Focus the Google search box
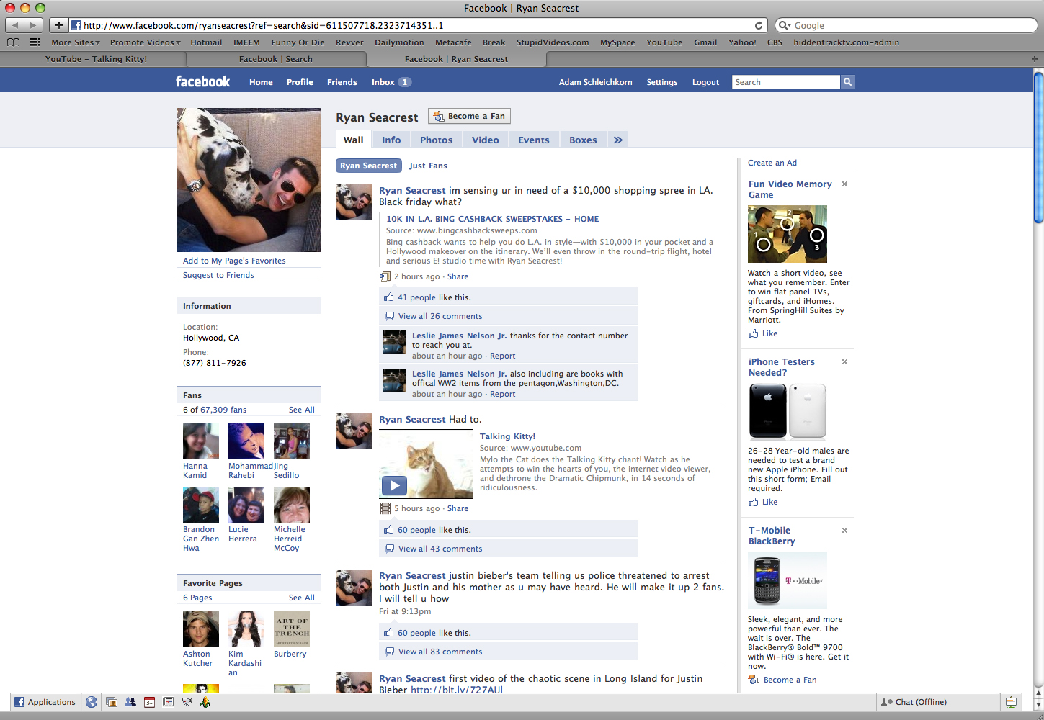This screenshot has height=720, width=1044. (906, 25)
